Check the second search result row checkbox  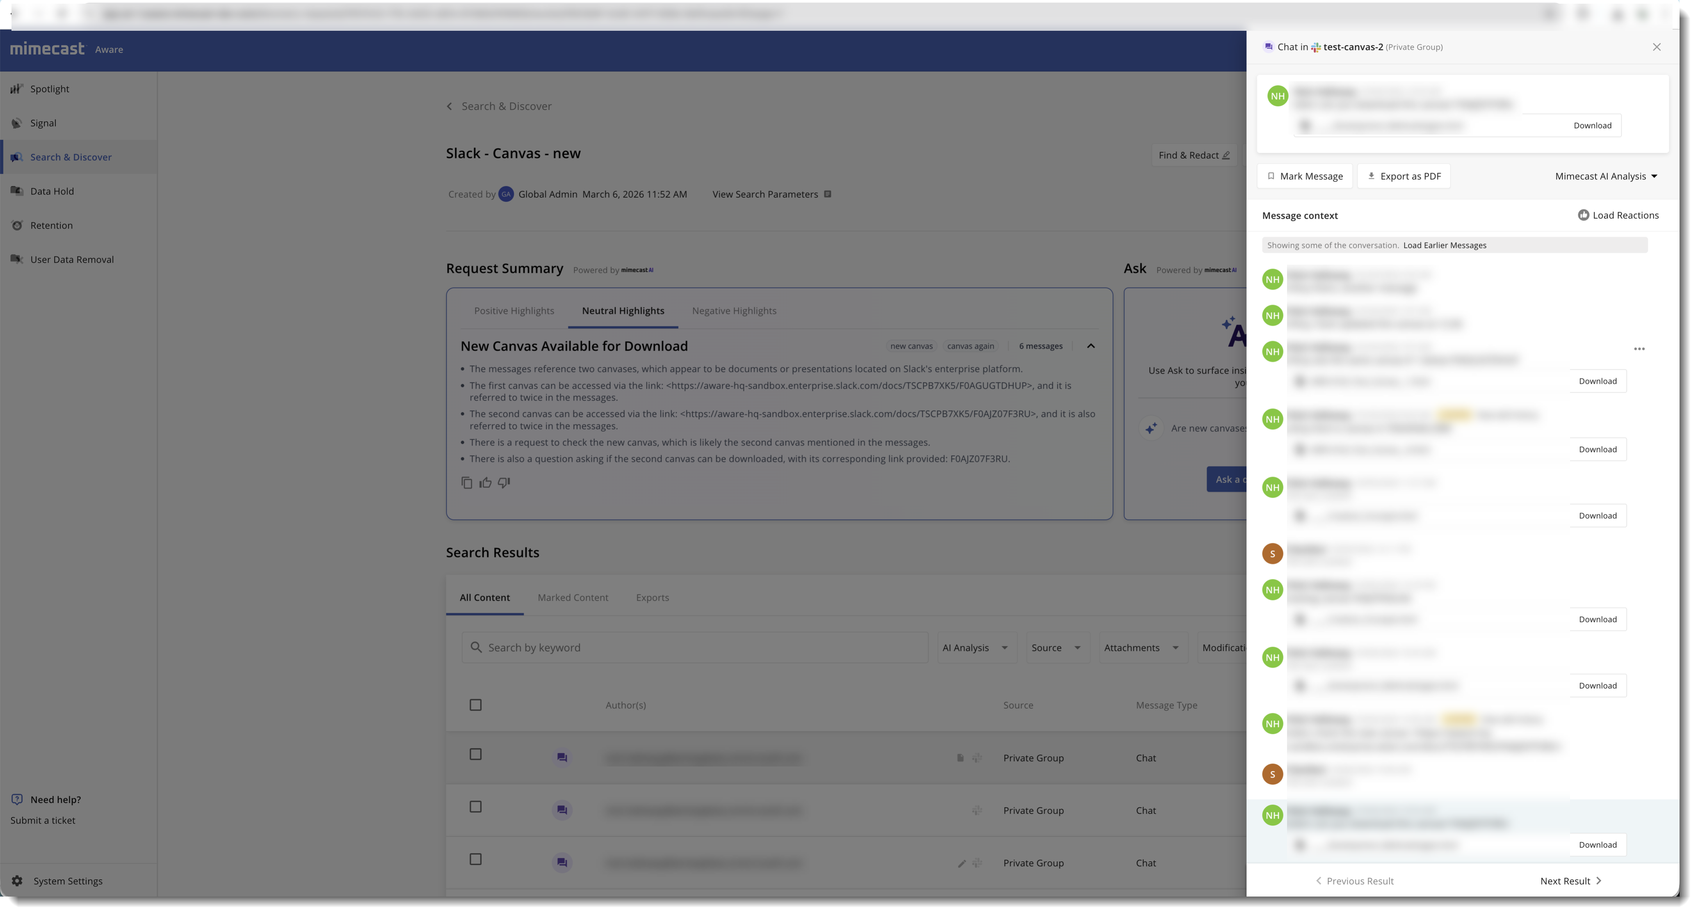pos(475,807)
